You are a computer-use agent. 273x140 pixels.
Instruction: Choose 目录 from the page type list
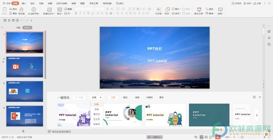click(x=96, y=109)
